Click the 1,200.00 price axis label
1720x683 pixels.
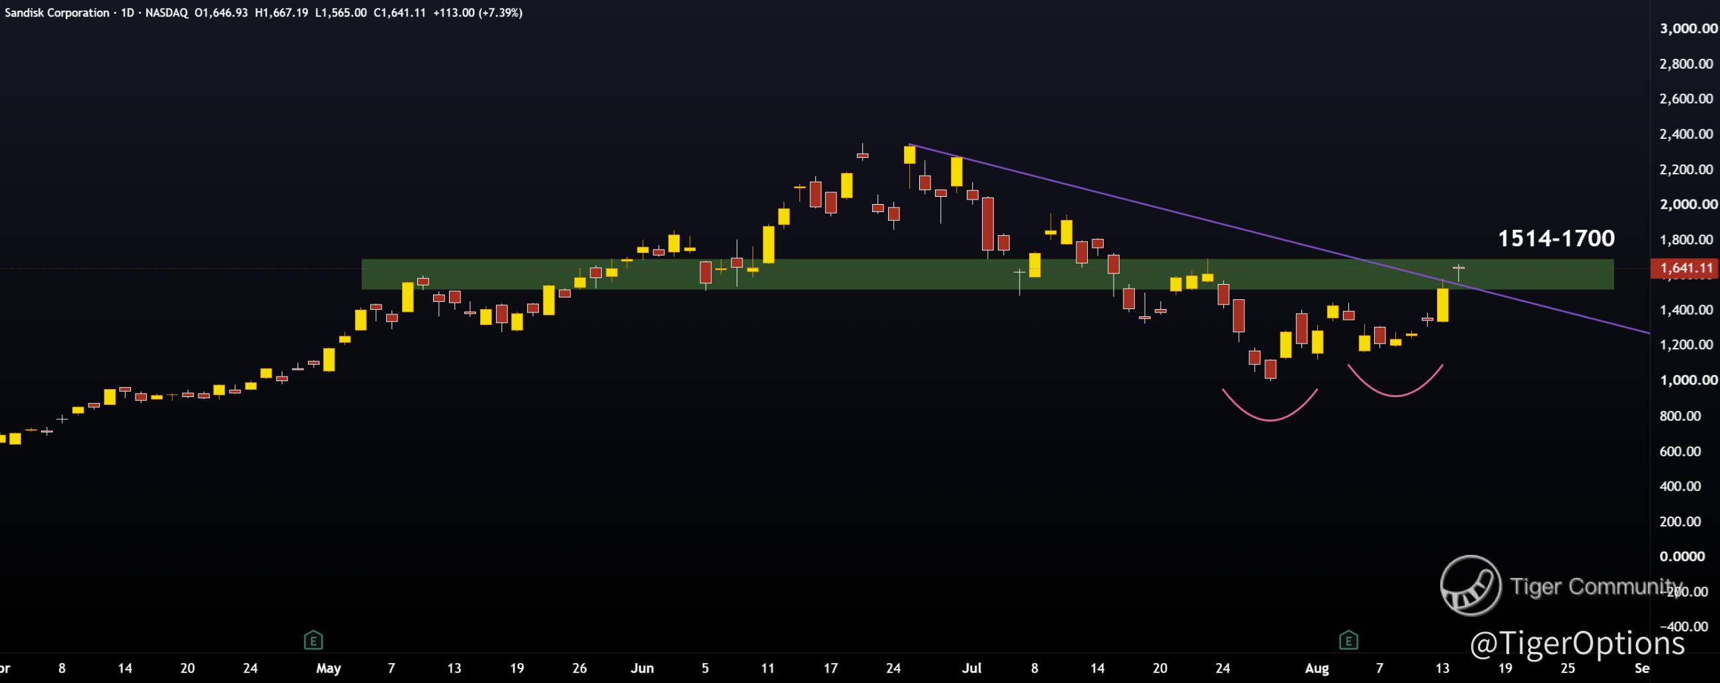click(1686, 345)
